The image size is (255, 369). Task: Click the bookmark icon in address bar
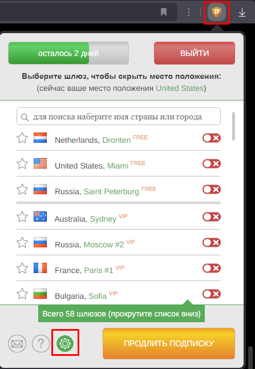pyautogui.click(x=164, y=12)
